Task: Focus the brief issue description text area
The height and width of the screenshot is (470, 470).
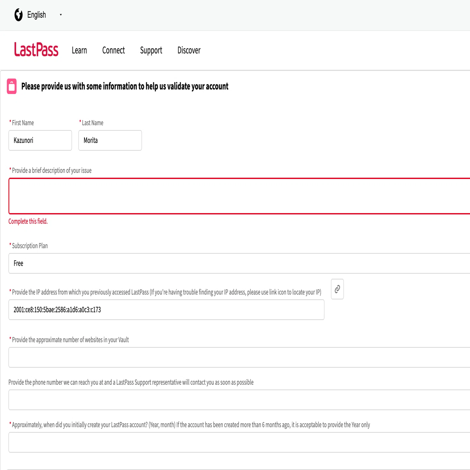Action: click(x=239, y=196)
